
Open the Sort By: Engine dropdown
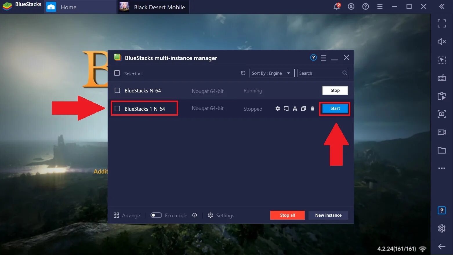click(x=272, y=73)
